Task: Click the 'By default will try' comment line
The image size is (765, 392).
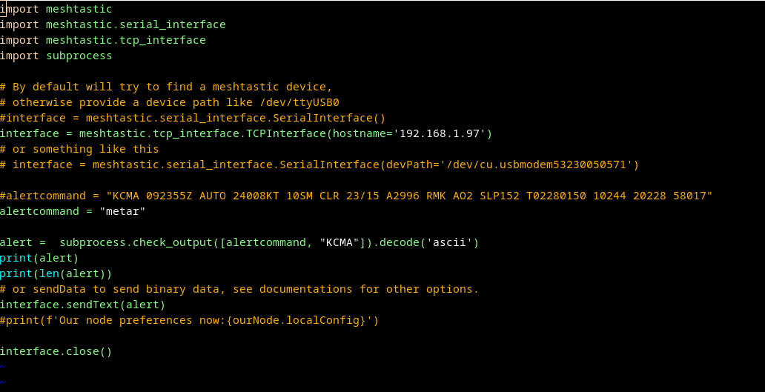Action: (166, 87)
